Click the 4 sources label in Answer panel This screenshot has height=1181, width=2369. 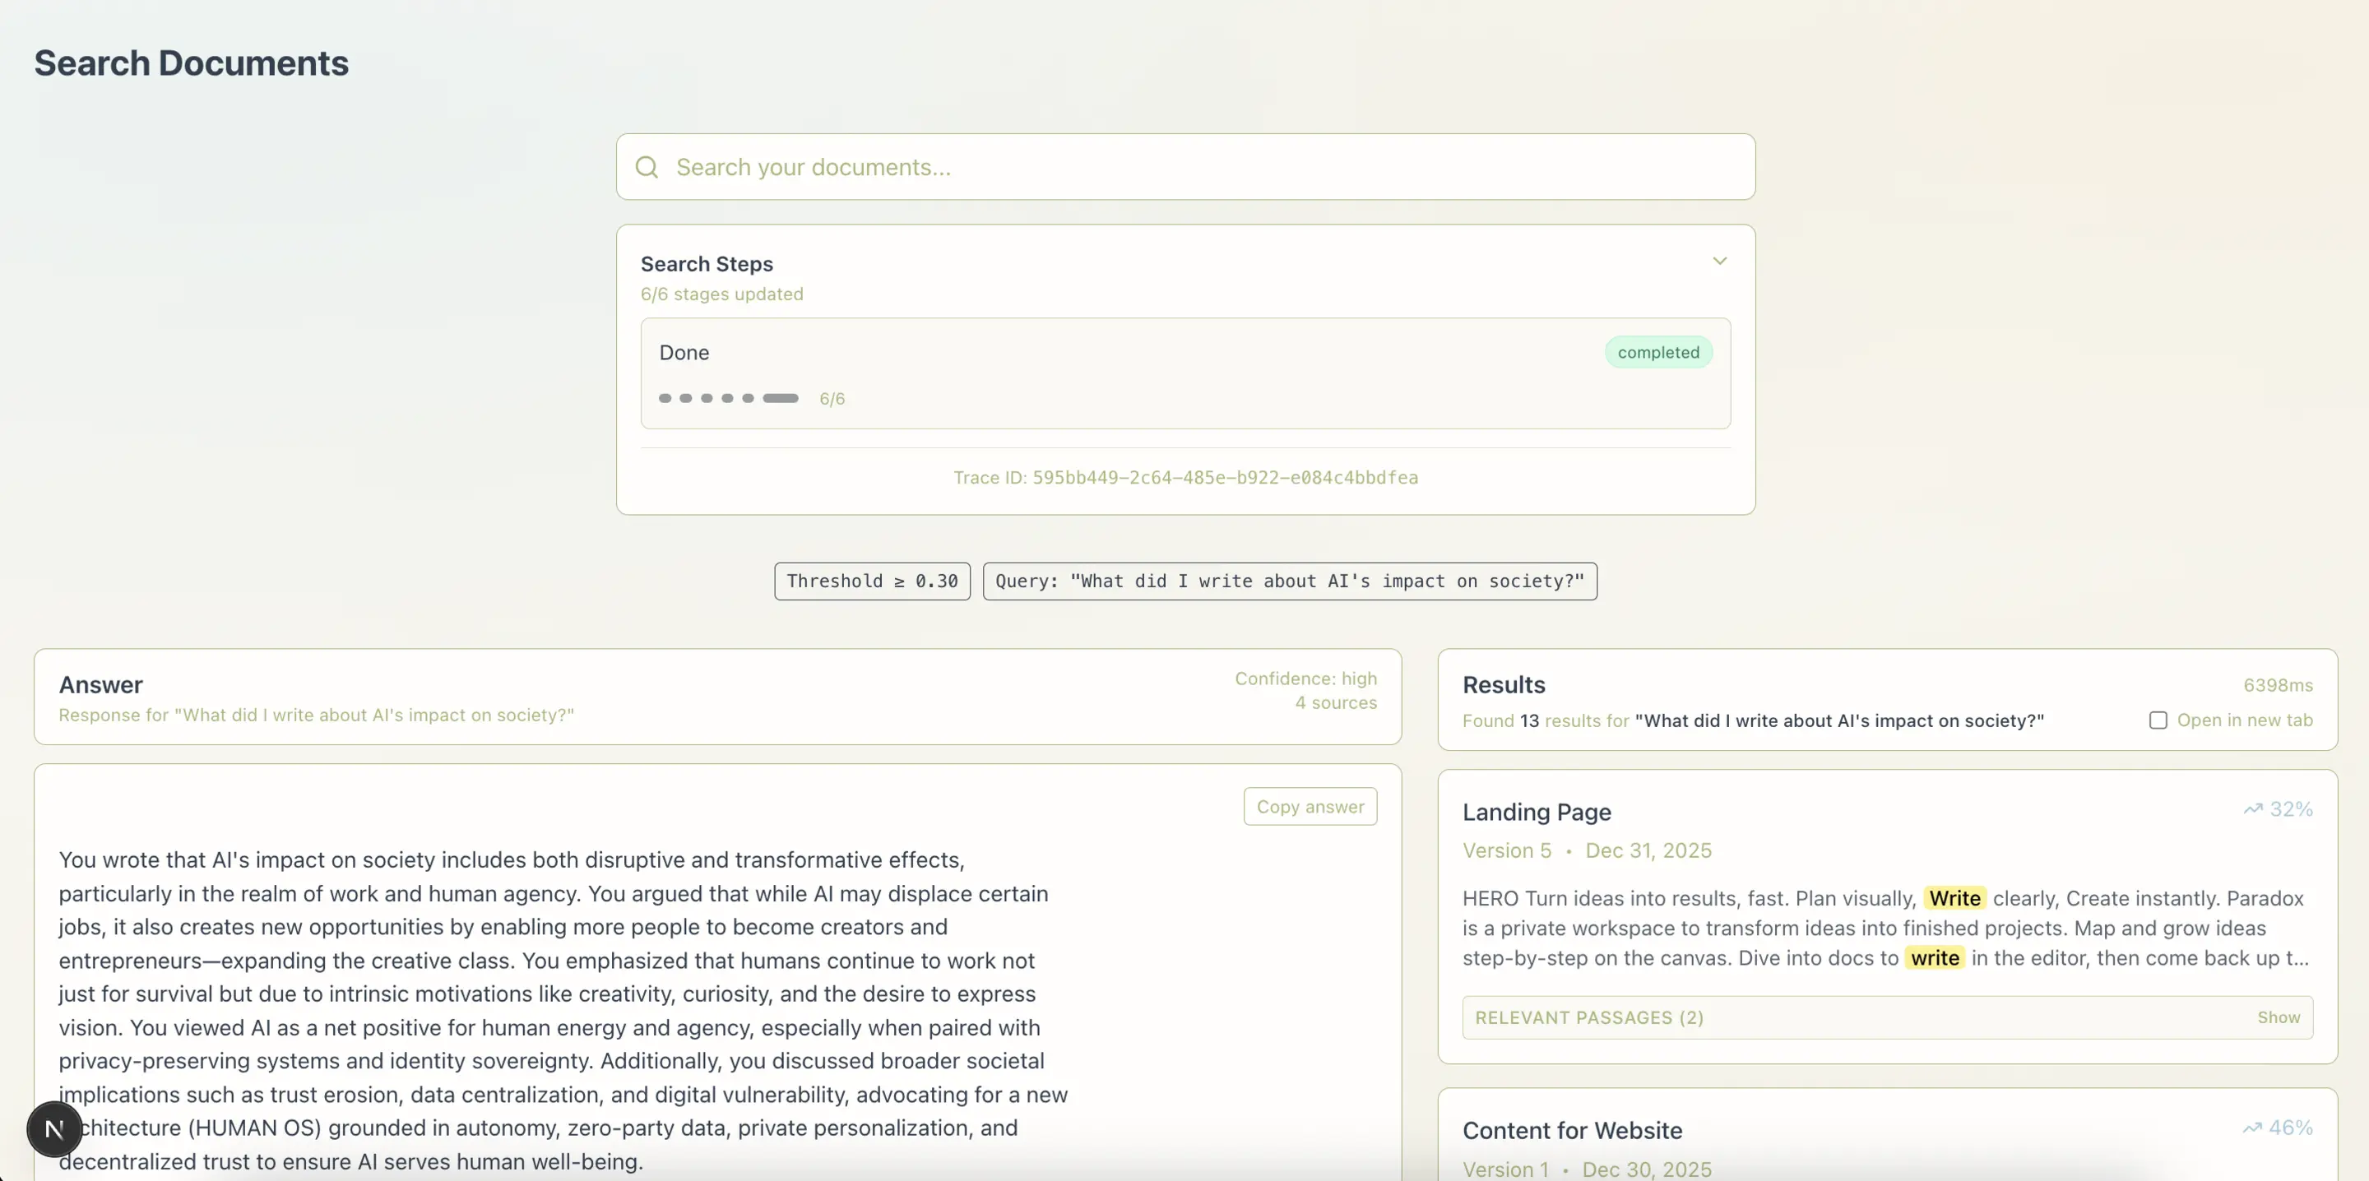tap(1335, 702)
